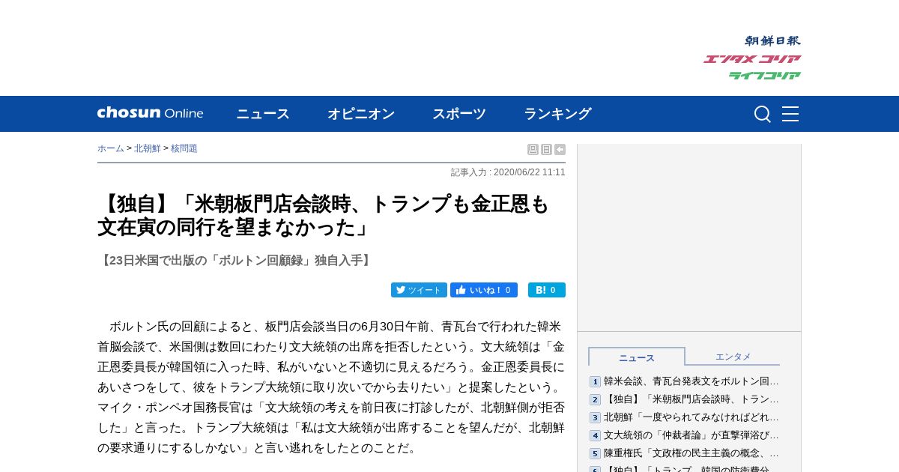899x472 pixels.
Task: Click the article headline 【独自】「米朝板門店会談時
Action: click(324, 215)
